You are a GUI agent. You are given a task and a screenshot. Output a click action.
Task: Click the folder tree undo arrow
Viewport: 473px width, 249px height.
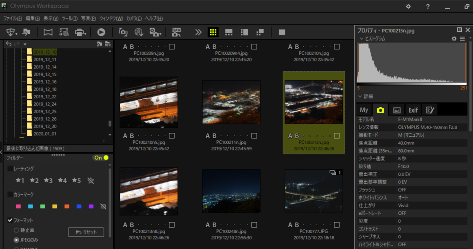[x=9, y=44]
